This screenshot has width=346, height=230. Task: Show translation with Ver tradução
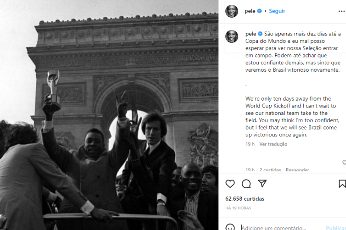pyautogui.click(x=273, y=144)
